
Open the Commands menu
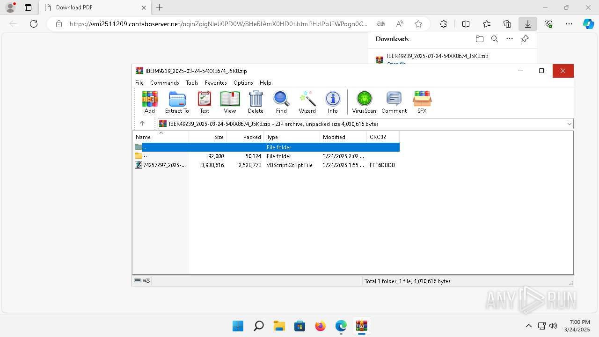(x=165, y=82)
